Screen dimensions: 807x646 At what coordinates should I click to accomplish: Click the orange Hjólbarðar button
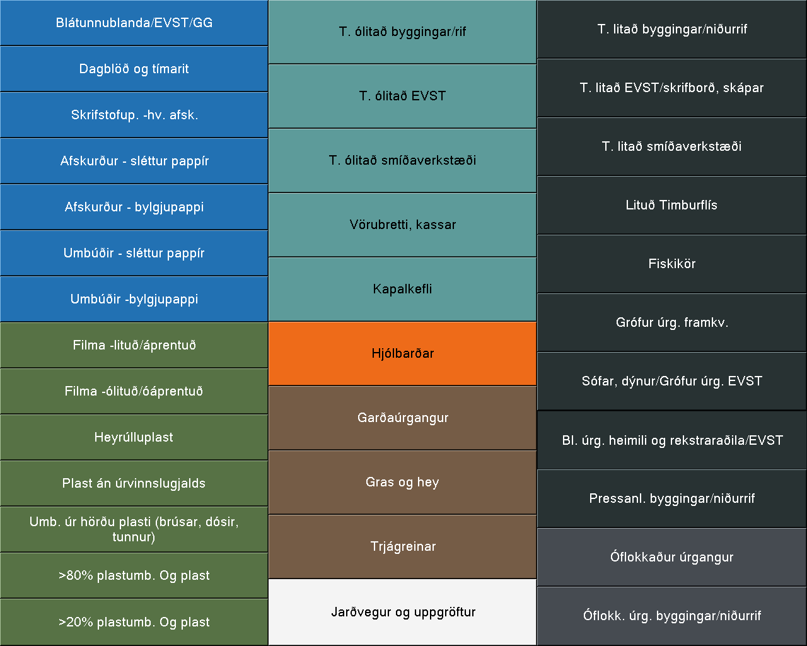click(x=402, y=353)
